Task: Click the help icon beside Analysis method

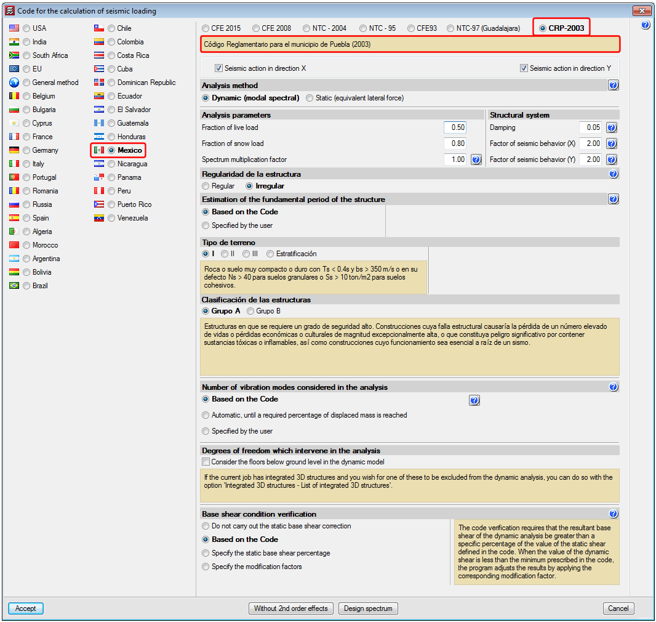Action: click(613, 86)
